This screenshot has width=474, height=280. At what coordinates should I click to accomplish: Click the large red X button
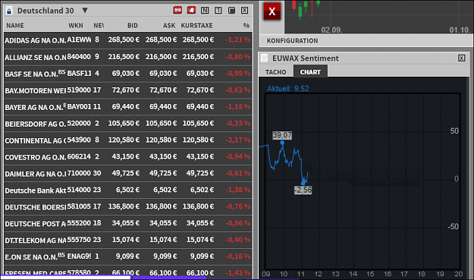point(272,11)
